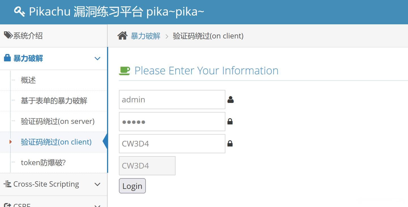Click the lock icon beside captcha input
This screenshot has width=408, height=207.
coord(230,144)
